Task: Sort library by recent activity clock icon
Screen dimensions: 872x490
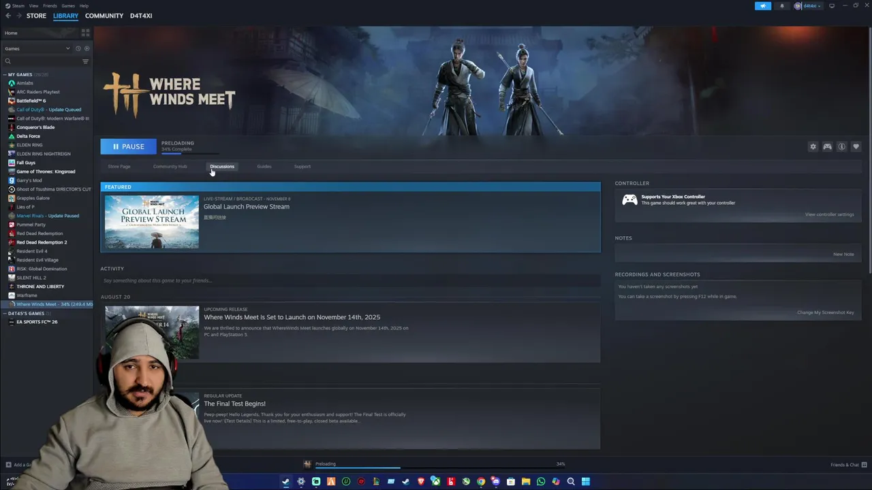Action: click(78, 48)
